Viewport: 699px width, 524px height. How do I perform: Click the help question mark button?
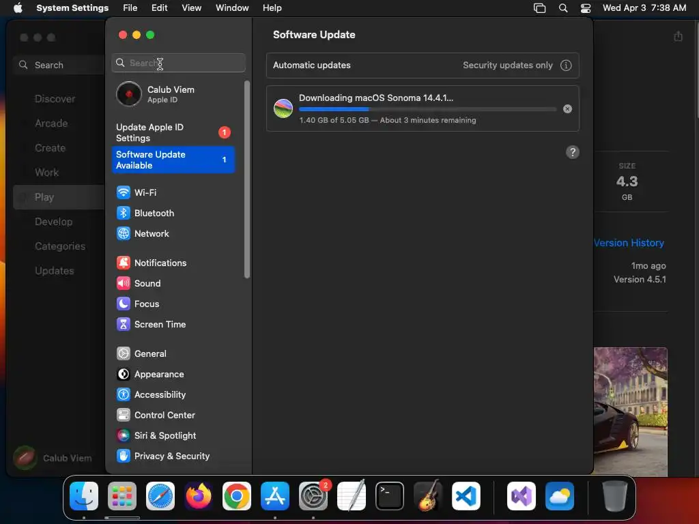pyautogui.click(x=573, y=152)
